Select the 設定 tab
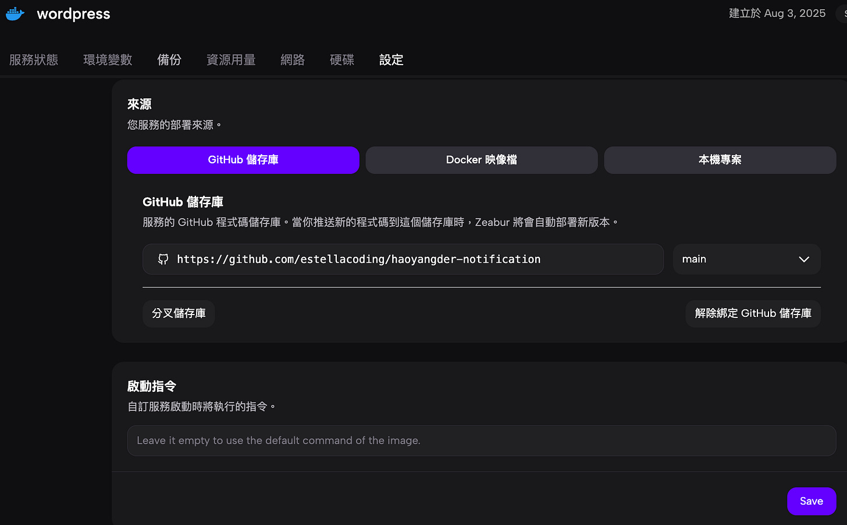Viewport: 847px width, 525px height. coord(391,60)
